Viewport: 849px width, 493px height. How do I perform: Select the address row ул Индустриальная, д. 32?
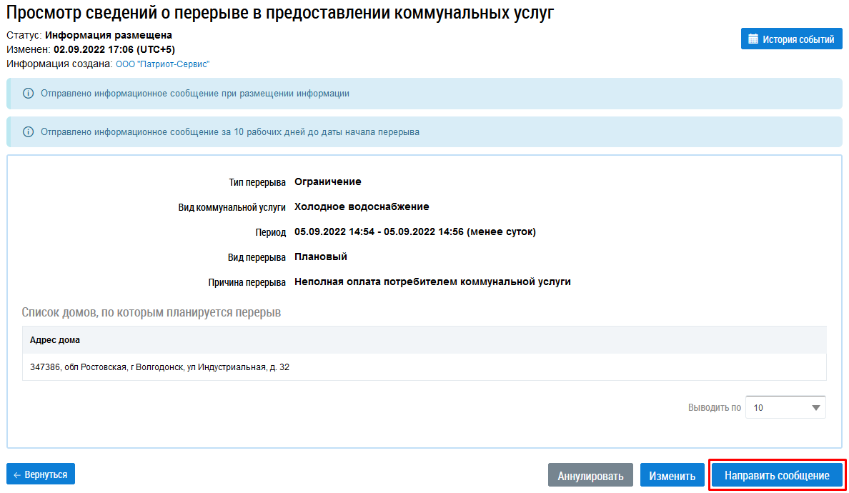424,367
